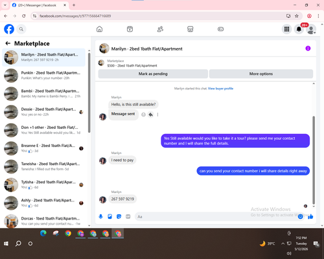
Task: Open the Marilyn conversation in the list
Action: [43, 58]
